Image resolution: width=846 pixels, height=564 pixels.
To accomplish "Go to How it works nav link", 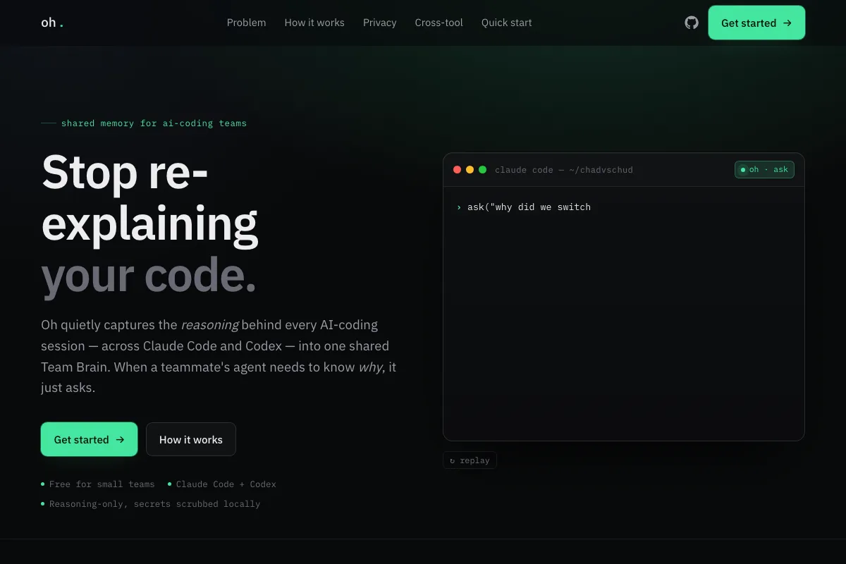I will point(314,23).
